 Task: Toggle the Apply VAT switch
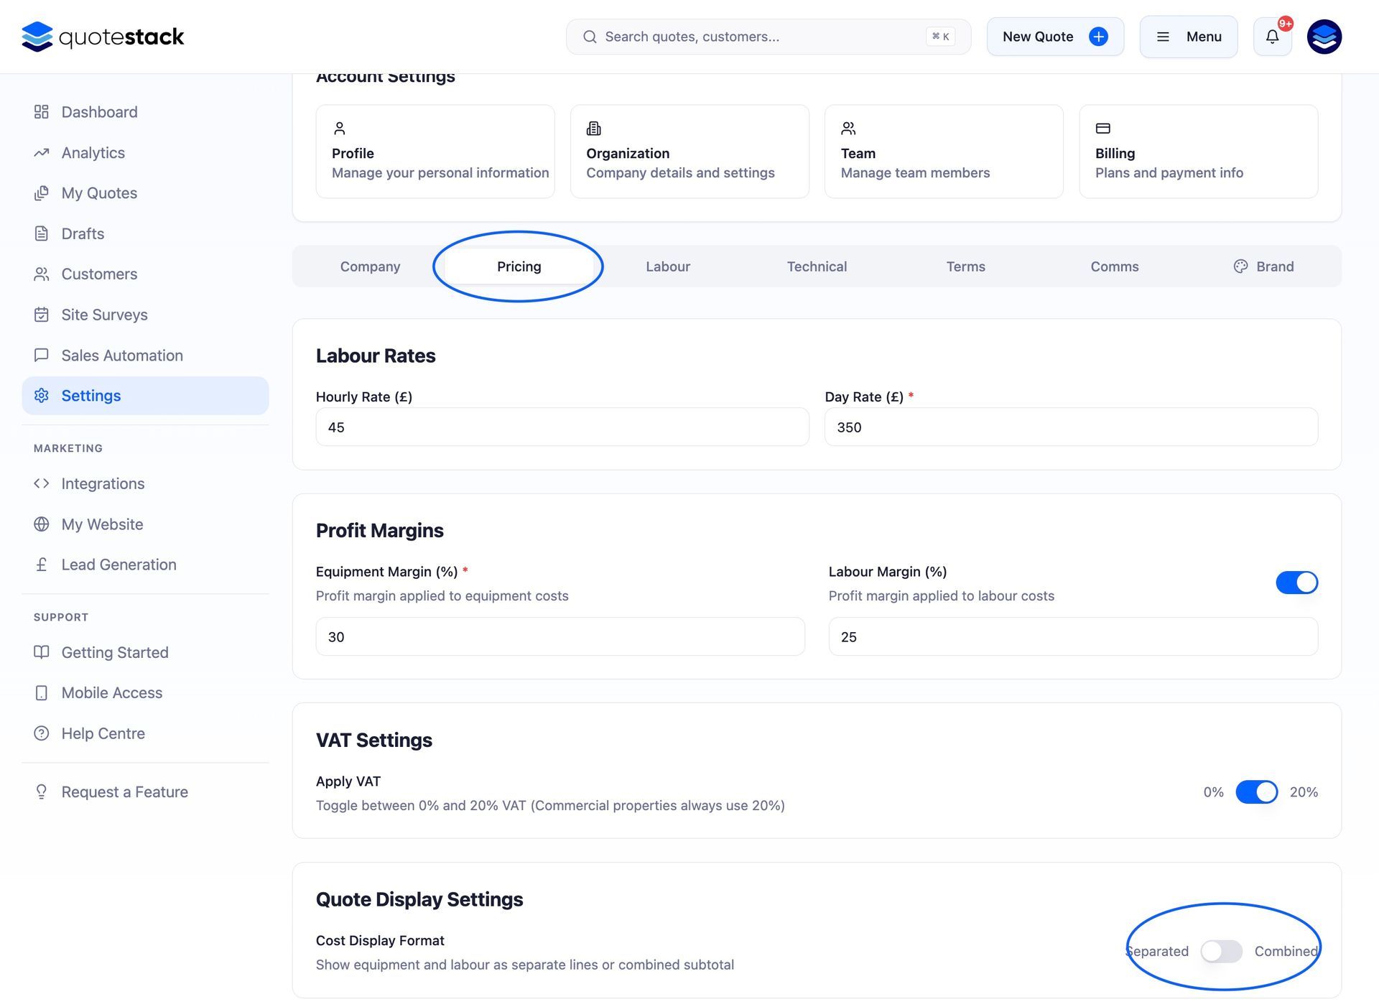[1256, 792]
